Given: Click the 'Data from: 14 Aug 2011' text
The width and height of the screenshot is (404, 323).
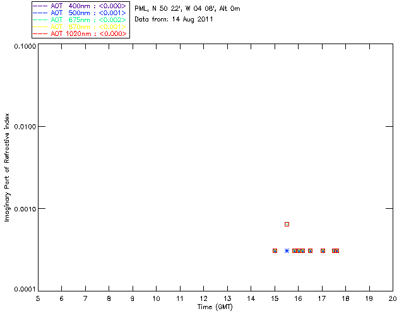Looking at the screenshot, I should point(174,20).
